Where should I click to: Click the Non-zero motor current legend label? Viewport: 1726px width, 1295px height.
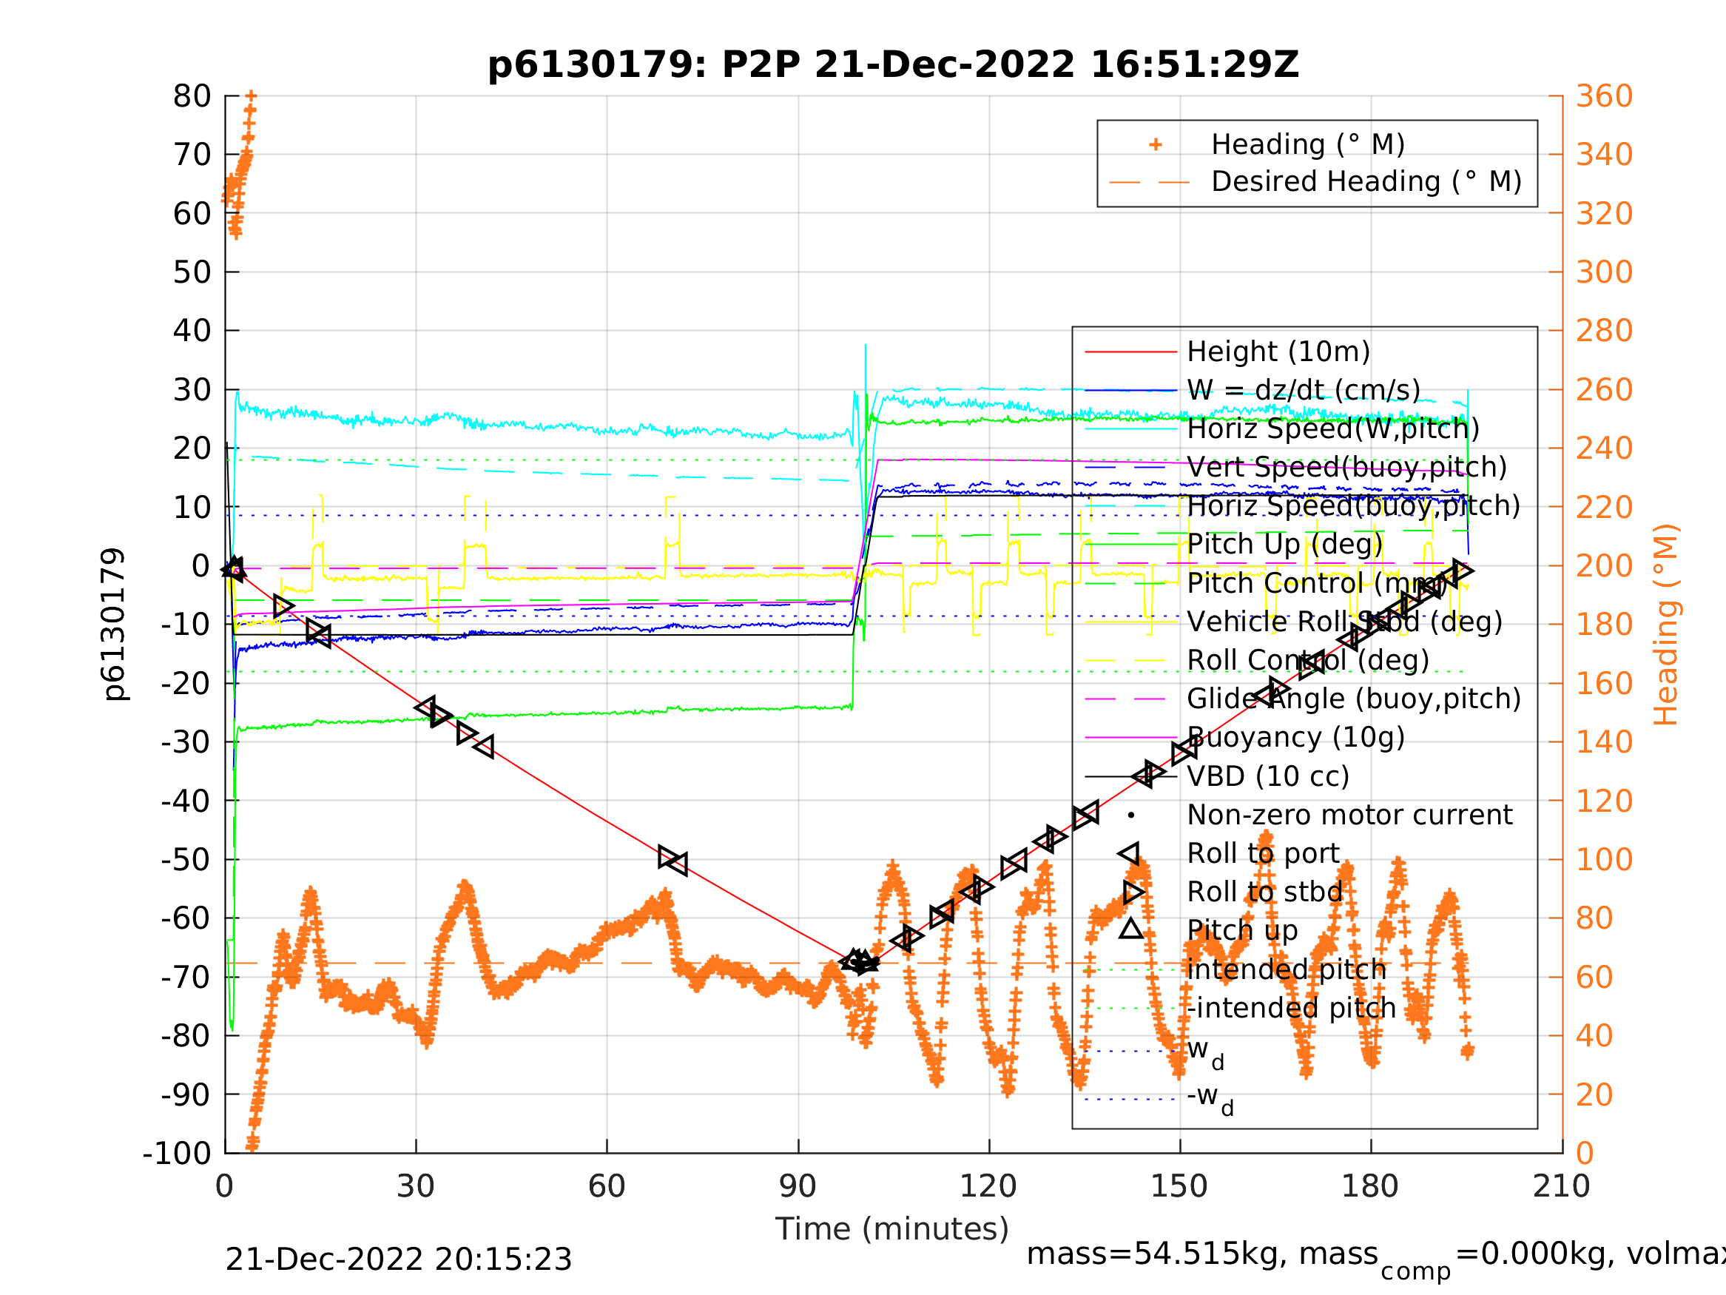click(1350, 815)
